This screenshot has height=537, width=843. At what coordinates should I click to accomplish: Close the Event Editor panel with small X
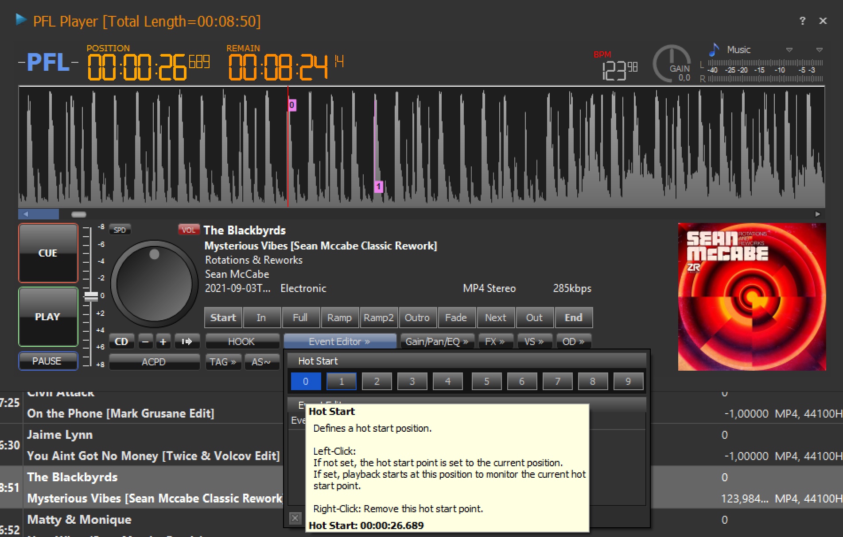pyautogui.click(x=295, y=518)
